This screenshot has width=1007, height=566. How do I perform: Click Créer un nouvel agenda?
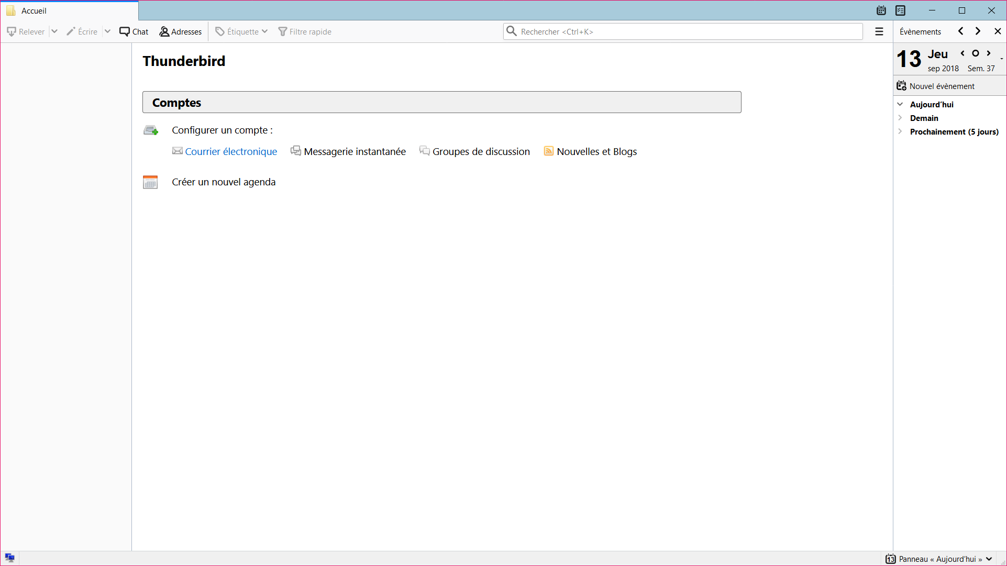coord(224,182)
